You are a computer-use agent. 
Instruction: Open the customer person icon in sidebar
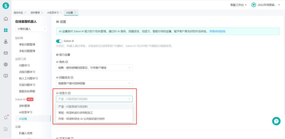tap(6, 42)
